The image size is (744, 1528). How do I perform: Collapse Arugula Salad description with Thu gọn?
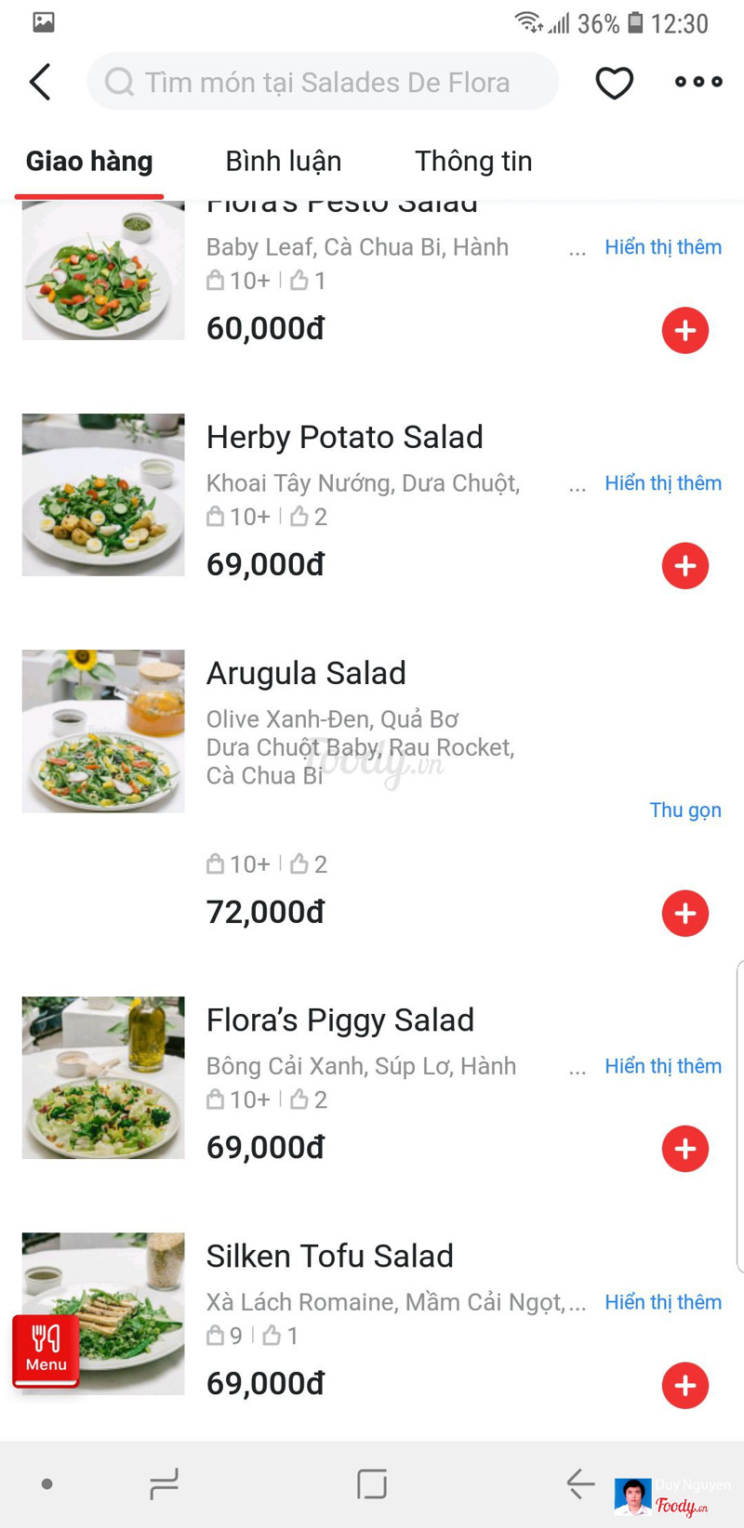(x=684, y=810)
